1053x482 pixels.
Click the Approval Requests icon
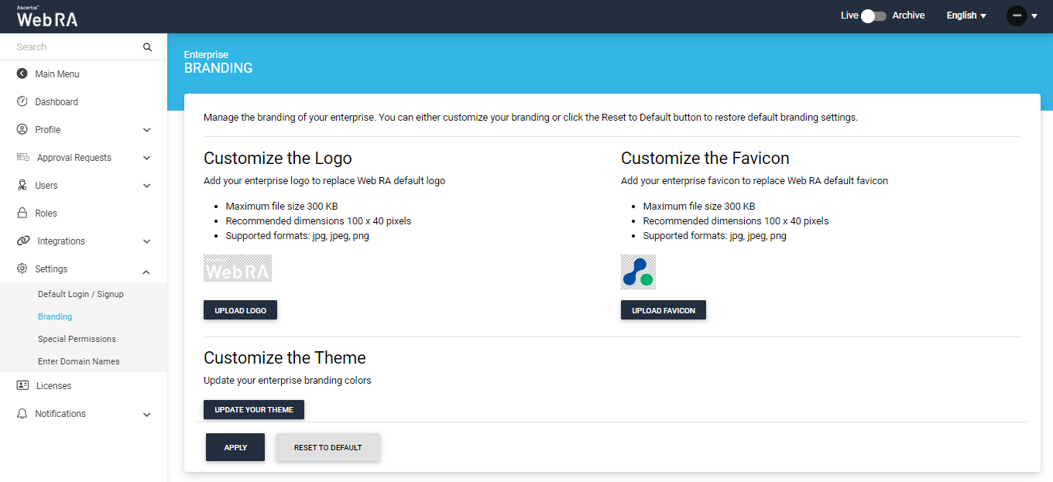pos(23,158)
